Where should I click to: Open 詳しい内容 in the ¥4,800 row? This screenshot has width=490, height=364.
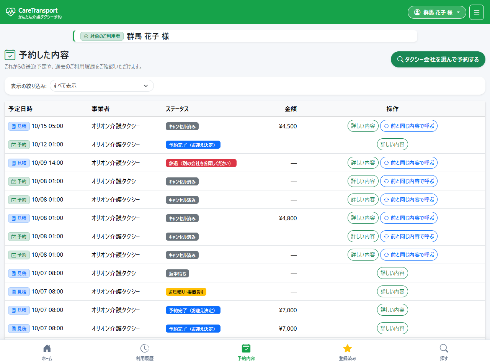click(363, 218)
